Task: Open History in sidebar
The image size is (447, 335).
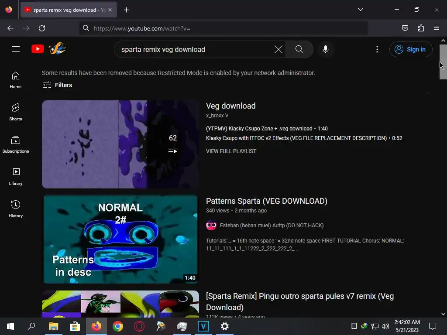Action: [16, 209]
